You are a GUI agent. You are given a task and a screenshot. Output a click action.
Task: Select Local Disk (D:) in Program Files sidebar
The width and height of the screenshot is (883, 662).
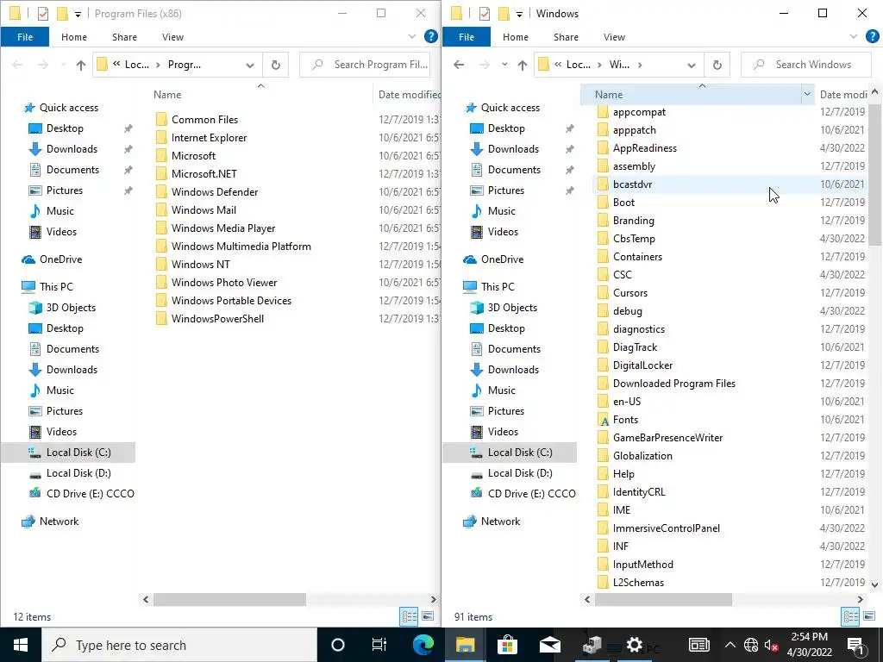point(78,473)
